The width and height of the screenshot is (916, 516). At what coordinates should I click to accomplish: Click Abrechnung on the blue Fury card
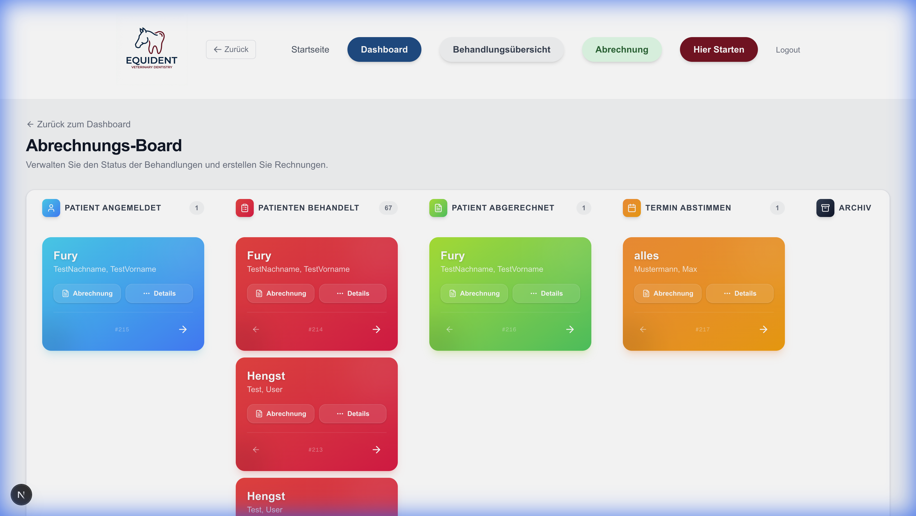click(x=87, y=293)
